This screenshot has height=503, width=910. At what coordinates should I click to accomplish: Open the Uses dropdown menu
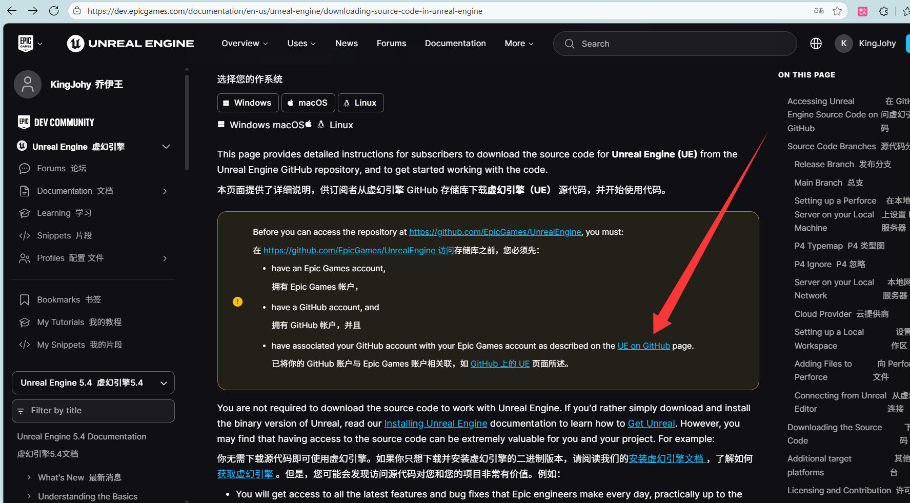click(x=301, y=44)
